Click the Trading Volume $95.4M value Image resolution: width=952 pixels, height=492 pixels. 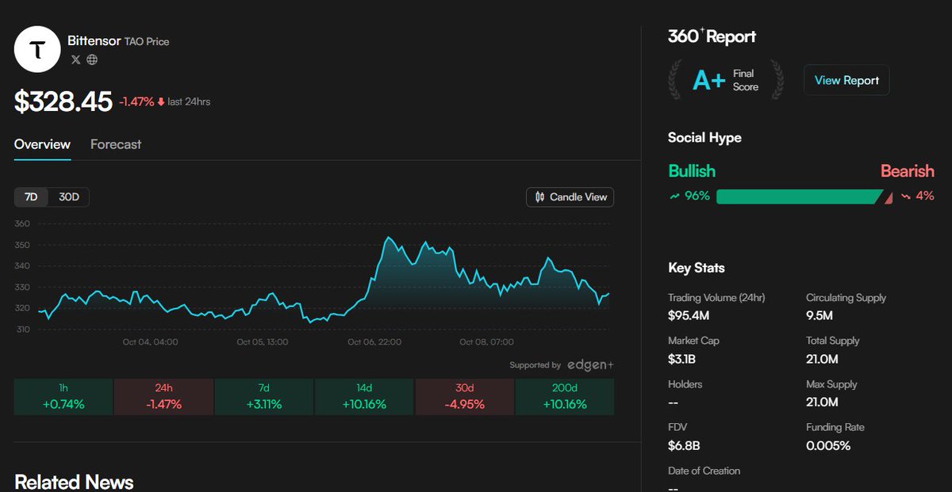click(689, 315)
